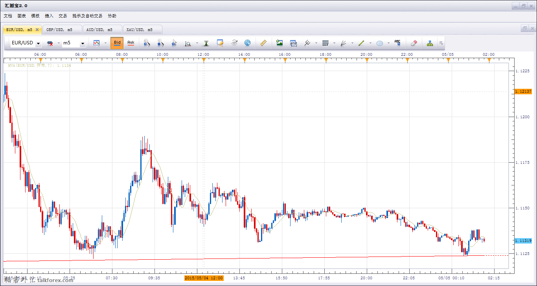Viewport: 537px width, 286px height.
Task: Click the greyed eye view icon
Action: (x=234, y=43)
